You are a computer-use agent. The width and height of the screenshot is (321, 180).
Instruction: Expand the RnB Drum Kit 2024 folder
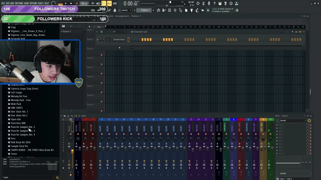click(21, 142)
